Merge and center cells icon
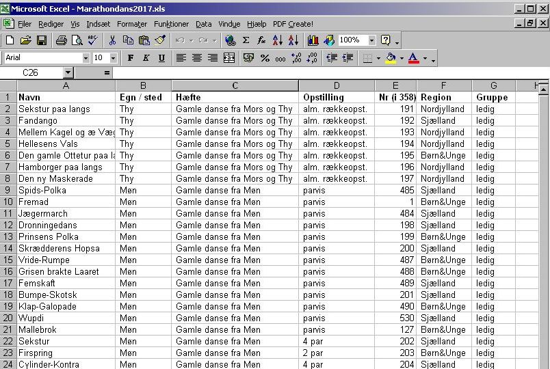 [229, 58]
